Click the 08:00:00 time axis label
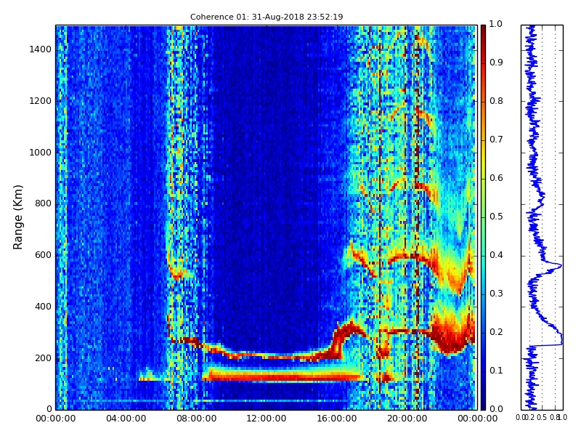This screenshot has height=436, width=581. click(x=196, y=419)
